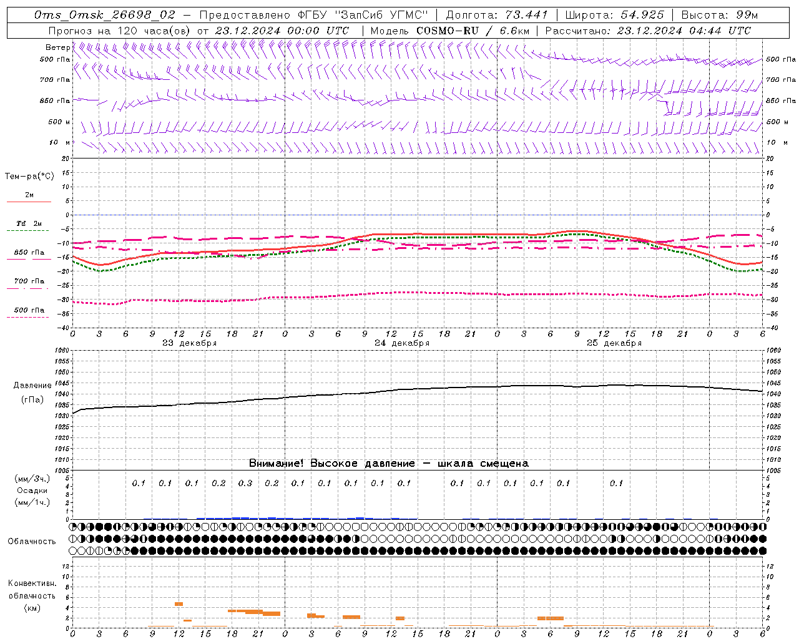Click the model name COSMO-RU / 6.6км
The height and width of the screenshot is (639, 799).
tap(473, 31)
